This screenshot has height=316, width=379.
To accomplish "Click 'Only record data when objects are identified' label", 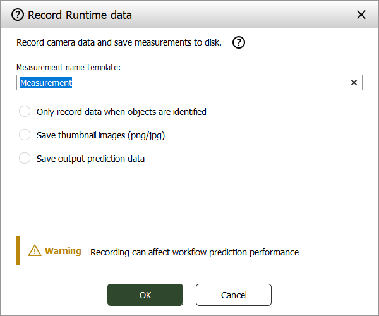I will (x=121, y=112).
